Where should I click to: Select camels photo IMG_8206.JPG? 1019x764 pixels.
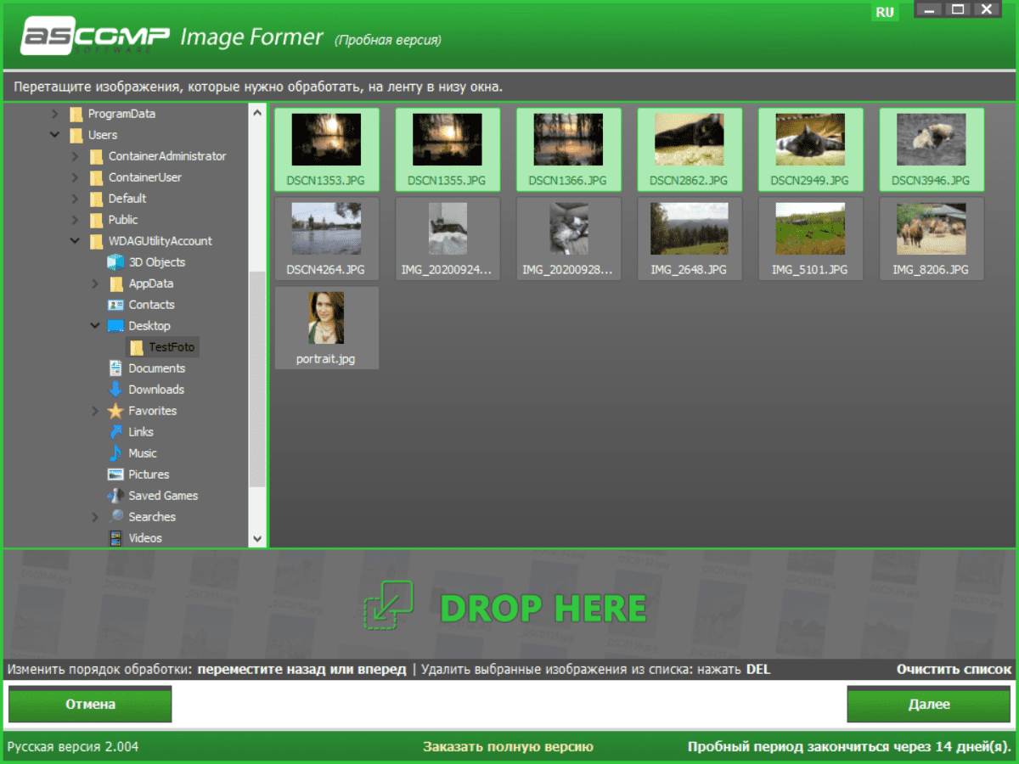click(x=932, y=239)
